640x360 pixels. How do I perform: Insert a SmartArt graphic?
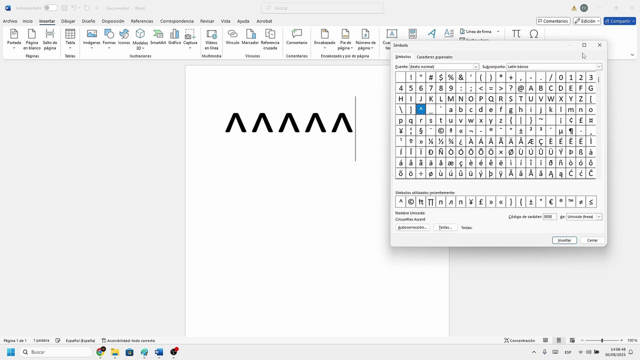click(158, 37)
